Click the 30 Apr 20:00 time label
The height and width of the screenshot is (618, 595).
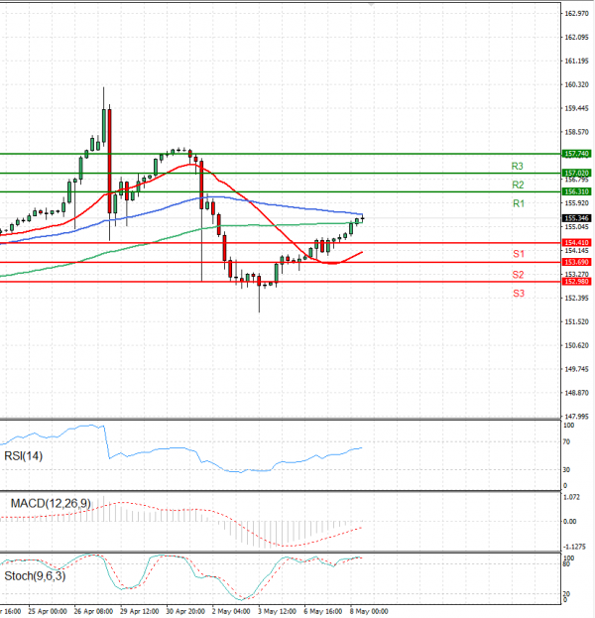tap(185, 611)
